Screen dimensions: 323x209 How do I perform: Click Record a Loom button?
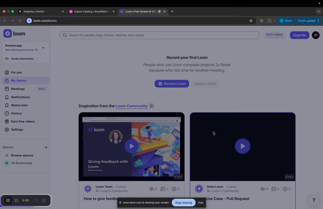pyautogui.click(x=172, y=84)
